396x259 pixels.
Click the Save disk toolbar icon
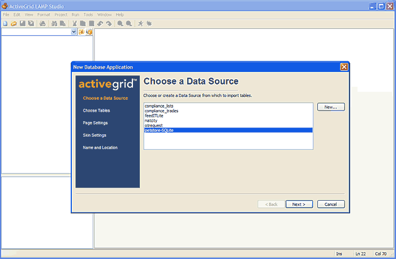[x=23, y=24]
